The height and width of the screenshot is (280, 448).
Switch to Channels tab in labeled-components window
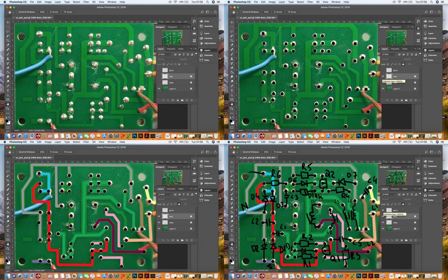click(x=395, y=189)
